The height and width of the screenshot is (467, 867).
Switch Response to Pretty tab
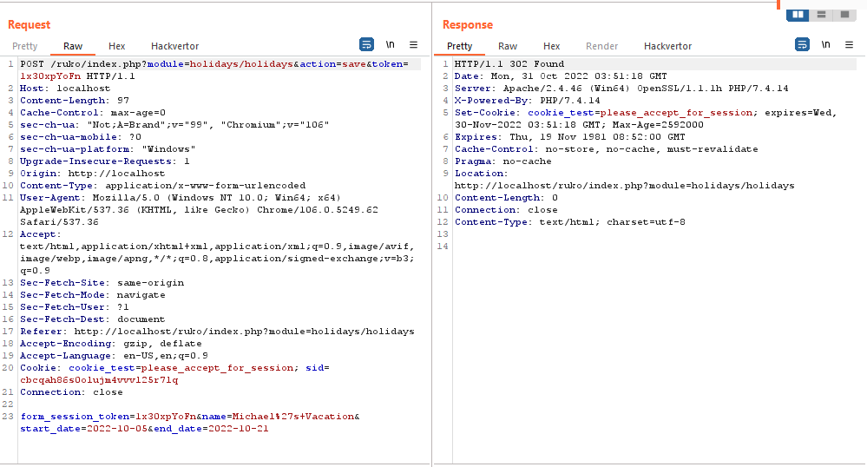click(459, 46)
